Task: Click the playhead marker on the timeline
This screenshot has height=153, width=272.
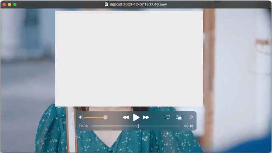Action: (x=138, y=126)
